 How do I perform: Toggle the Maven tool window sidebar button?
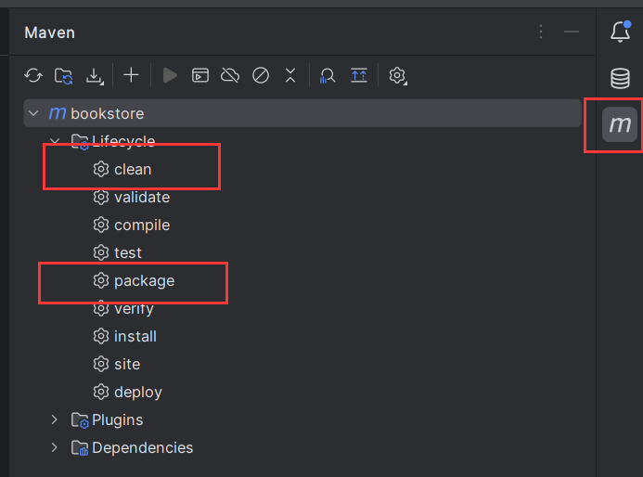click(619, 124)
